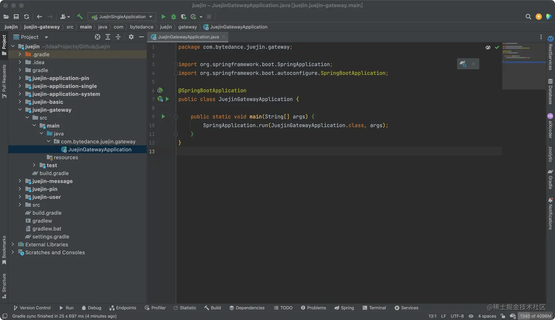Screen dimensions: 555x320
Task: Load Gradle changes with the floating elephant icon
Action: coord(463,64)
